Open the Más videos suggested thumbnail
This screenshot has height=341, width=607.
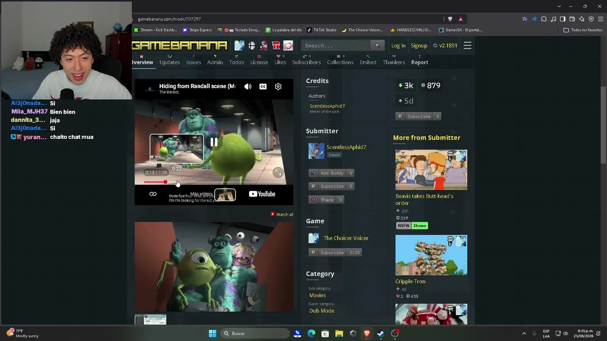225,195
